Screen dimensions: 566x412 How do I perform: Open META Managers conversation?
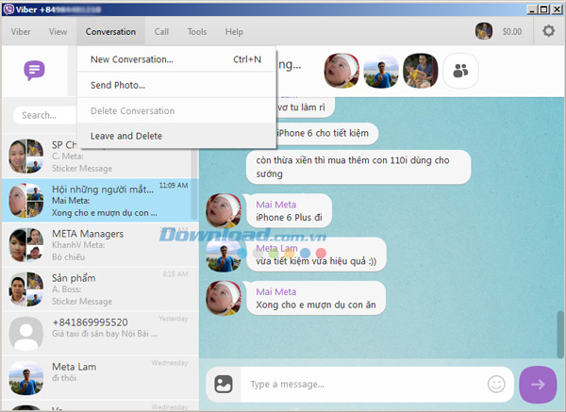(x=100, y=245)
